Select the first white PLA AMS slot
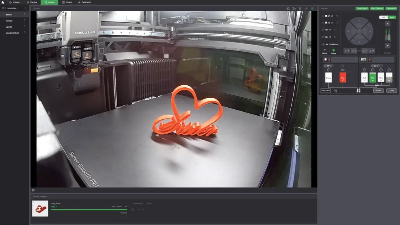The height and width of the screenshot is (225, 400). pyautogui.click(x=364, y=77)
